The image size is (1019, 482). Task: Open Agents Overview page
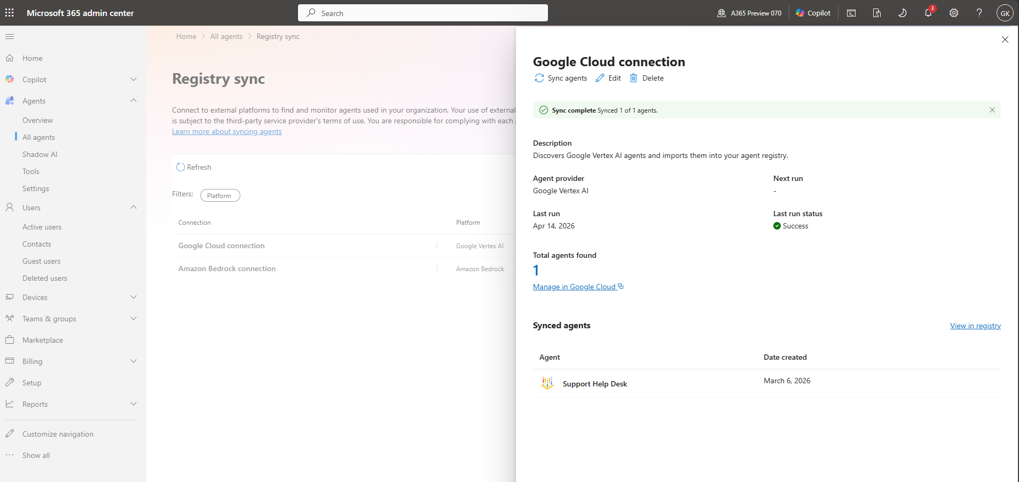click(37, 120)
